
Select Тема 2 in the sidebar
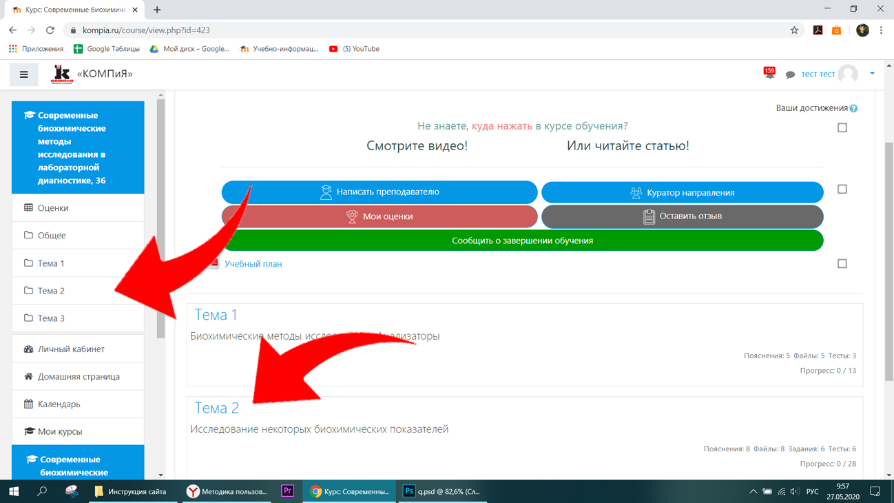[x=78, y=291]
